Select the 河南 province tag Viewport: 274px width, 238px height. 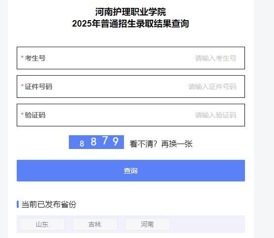pyautogui.click(x=147, y=224)
